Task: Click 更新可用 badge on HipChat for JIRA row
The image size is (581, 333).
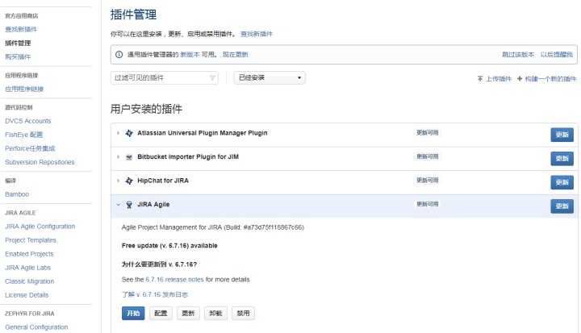Action: pos(427,181)
